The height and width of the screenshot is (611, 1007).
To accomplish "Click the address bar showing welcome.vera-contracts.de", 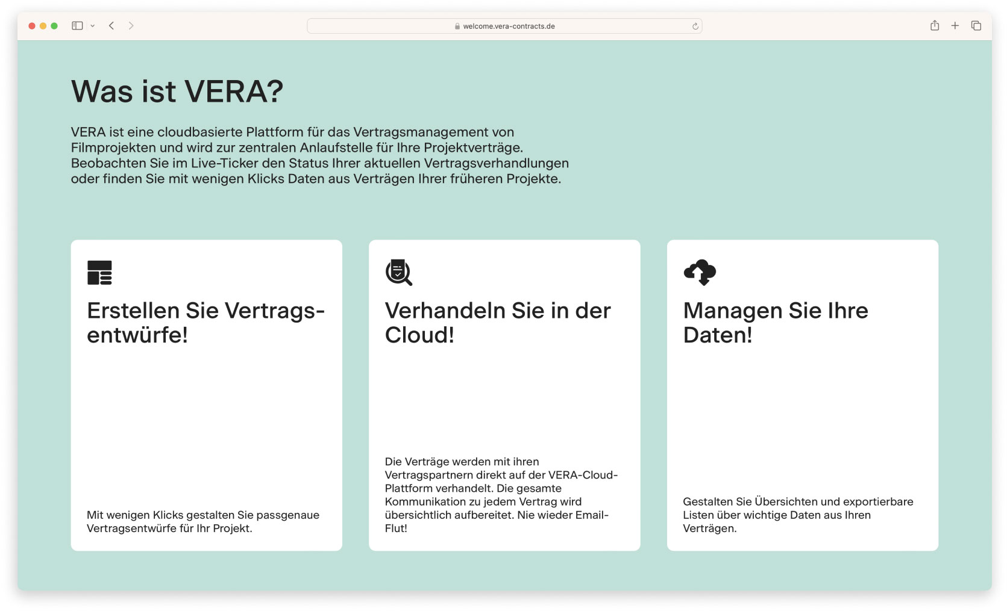I will [x=504, y=26].
